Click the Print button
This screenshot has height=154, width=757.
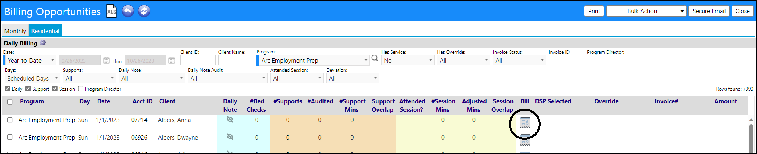click(594, 11)
